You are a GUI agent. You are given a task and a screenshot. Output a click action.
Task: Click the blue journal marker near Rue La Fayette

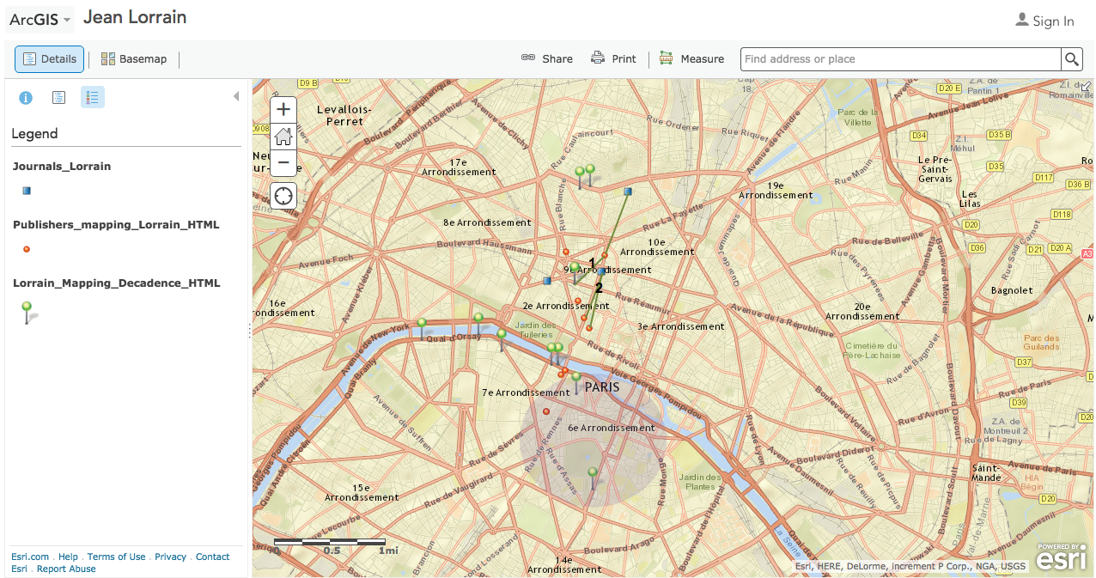pyautogui.click(x=629, y=191)
